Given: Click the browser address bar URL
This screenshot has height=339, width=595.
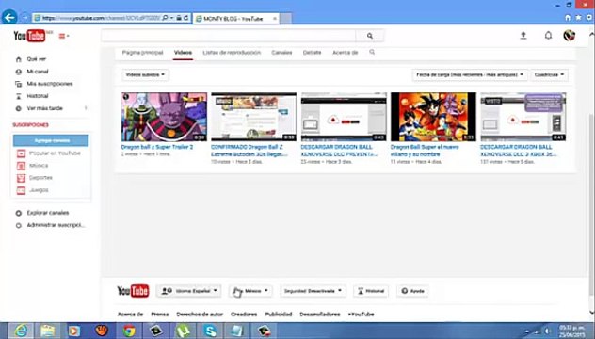Looking at the screenshot, I should pos(100,18).
